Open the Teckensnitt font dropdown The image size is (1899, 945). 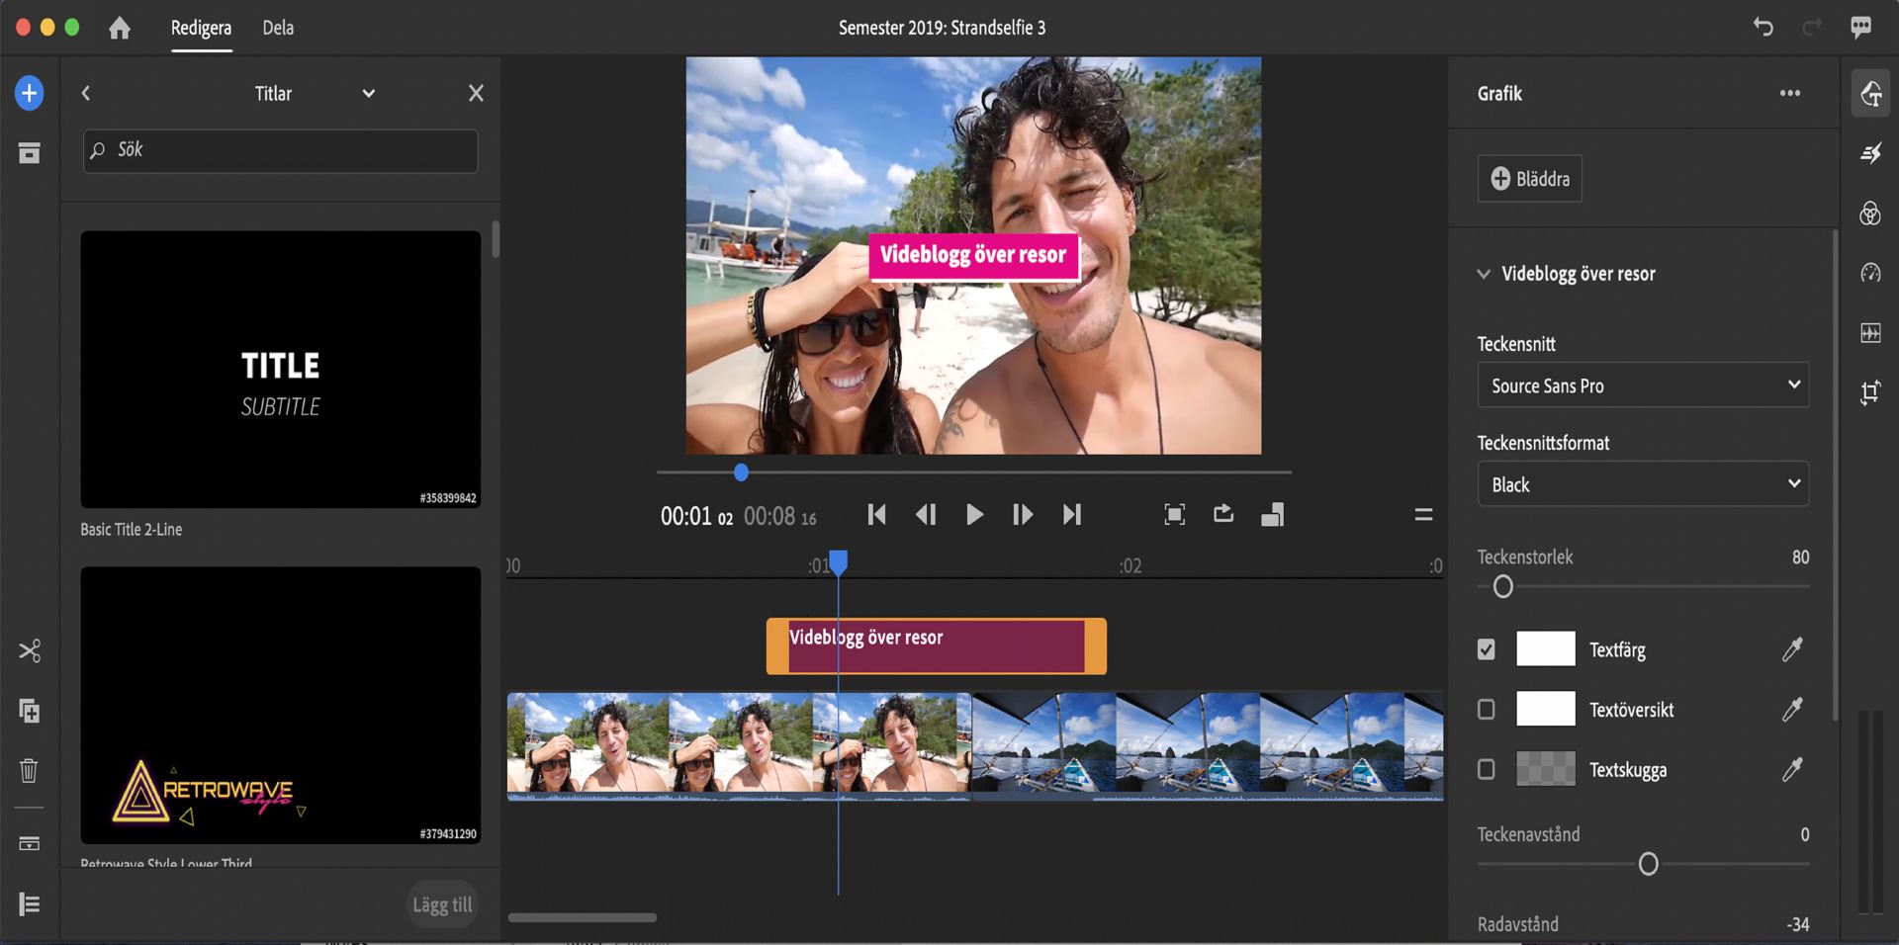pos(1643,386)
